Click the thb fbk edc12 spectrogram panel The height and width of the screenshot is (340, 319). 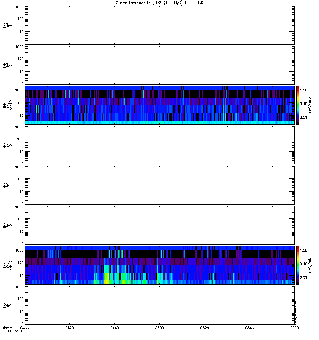click(159, 105)
